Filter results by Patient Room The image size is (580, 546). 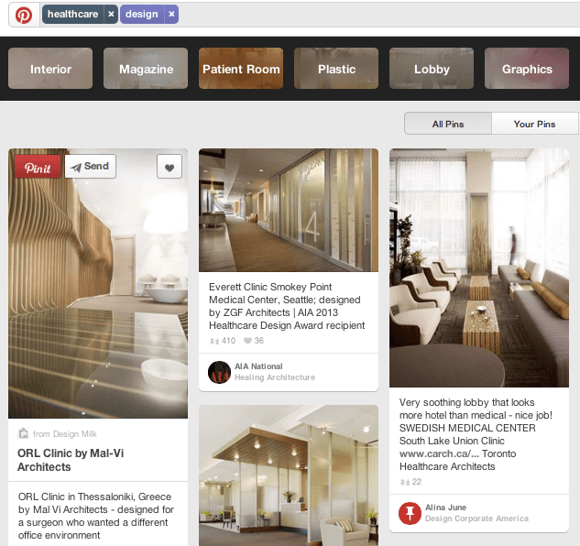(x=241, y=69)
